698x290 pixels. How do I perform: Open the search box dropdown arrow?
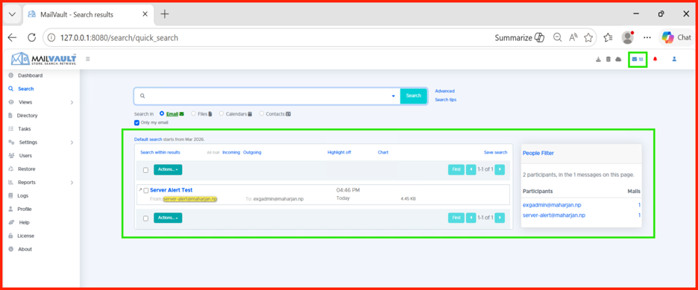pos(394,96)
